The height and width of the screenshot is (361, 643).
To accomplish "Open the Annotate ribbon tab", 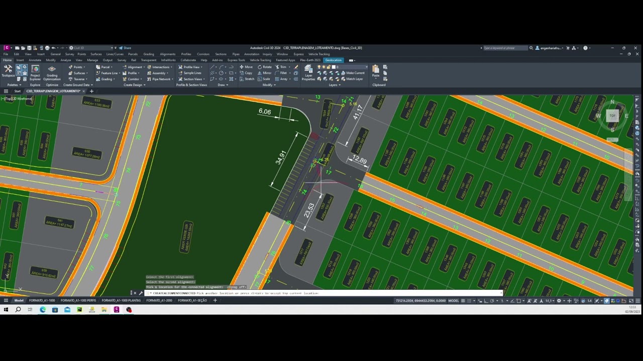I will coord(35,60).
